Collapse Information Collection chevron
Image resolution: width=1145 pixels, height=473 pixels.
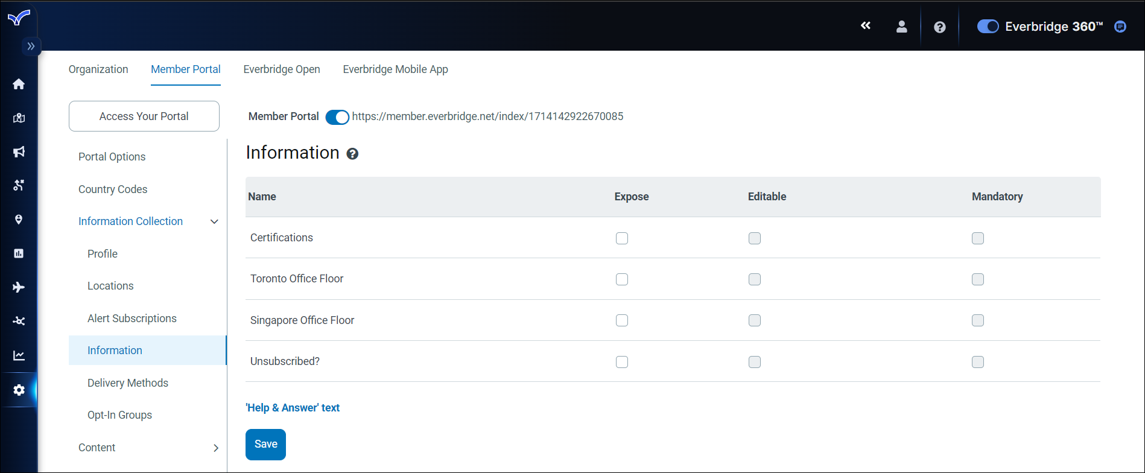(x=214, y=221)
